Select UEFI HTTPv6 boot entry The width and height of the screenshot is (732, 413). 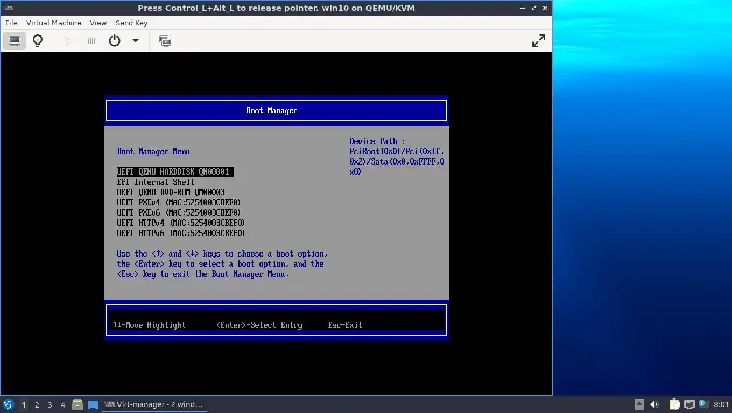[x=181, y=233]
